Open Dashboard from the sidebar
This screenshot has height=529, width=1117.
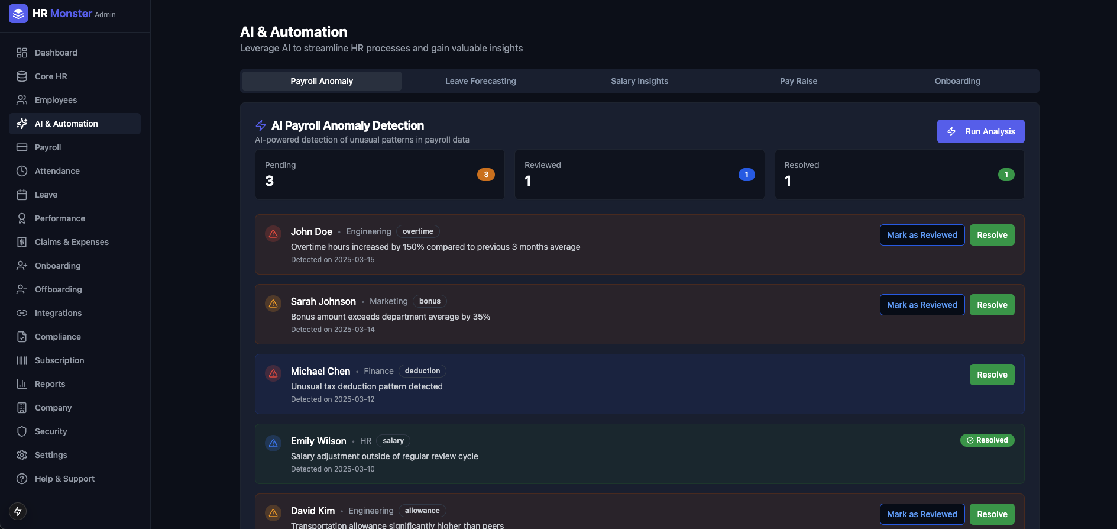click(x=75, y=53)
